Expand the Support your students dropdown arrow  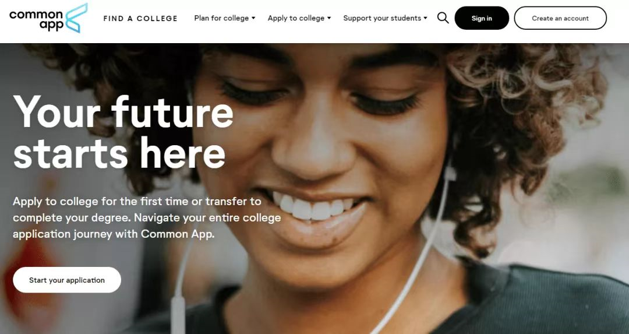tap(425, 19)
